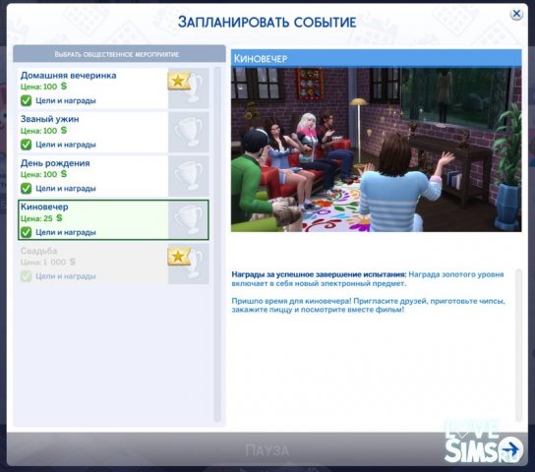Select Киновечер event entry
This screenshot has height=472, width=535.
(92, 219)
